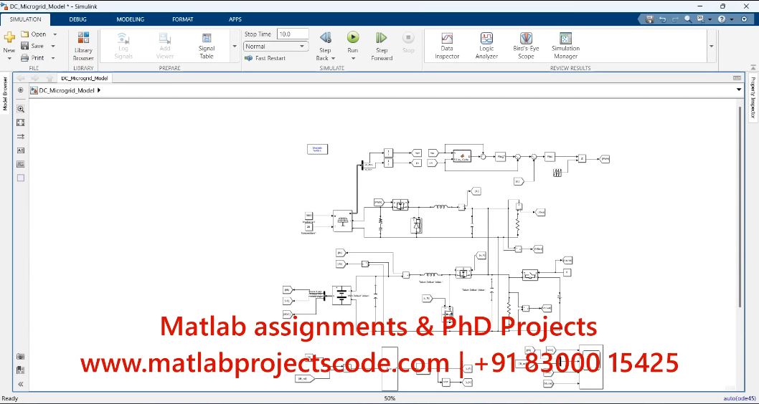Select the Battery block in the diagram

(x=341, y=295)
